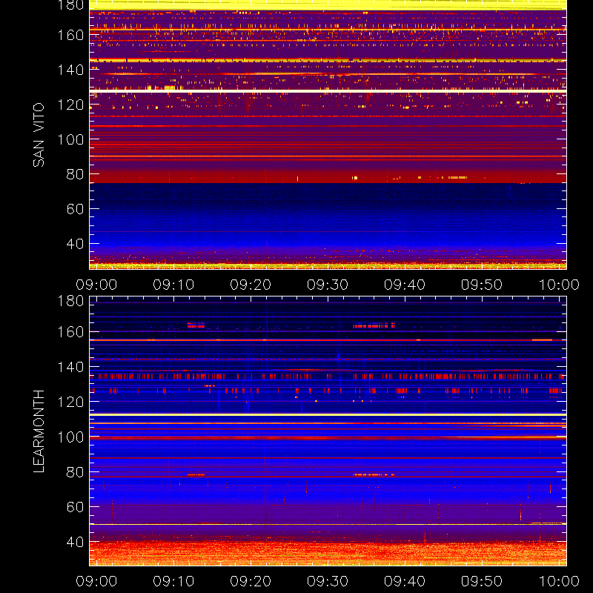Click 09:40 time label under Learmonth plot
The height and width of the screenshot is (593, 593).
[x=405, y=581]
